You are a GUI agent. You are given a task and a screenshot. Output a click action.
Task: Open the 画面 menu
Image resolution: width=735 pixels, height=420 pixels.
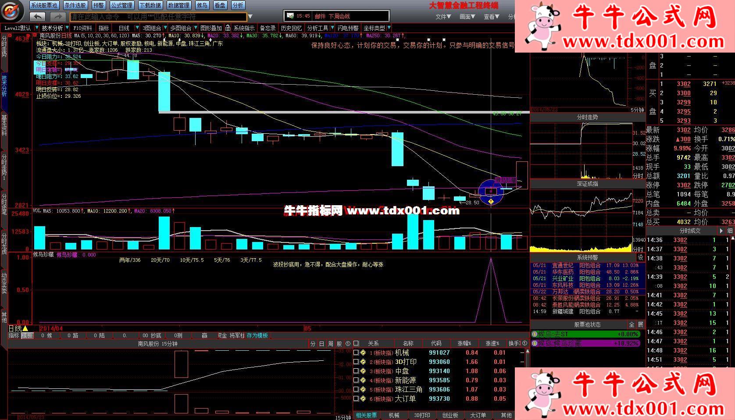click(467, 17)
